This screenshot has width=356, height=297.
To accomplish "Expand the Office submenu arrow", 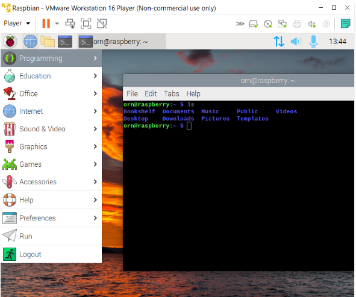I will pos(95,93).
